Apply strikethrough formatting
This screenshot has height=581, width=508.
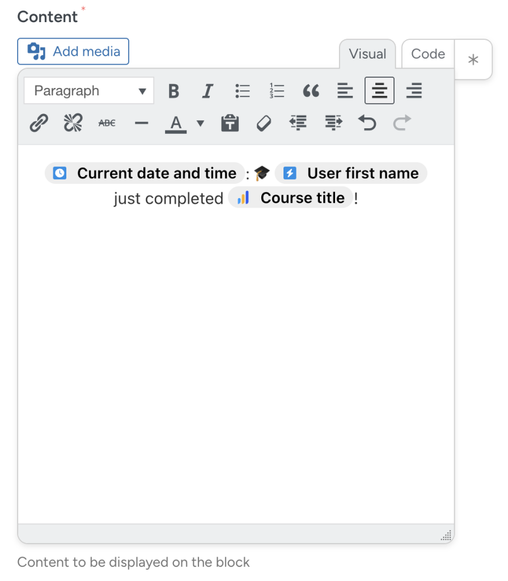click(x=107, y=123)
